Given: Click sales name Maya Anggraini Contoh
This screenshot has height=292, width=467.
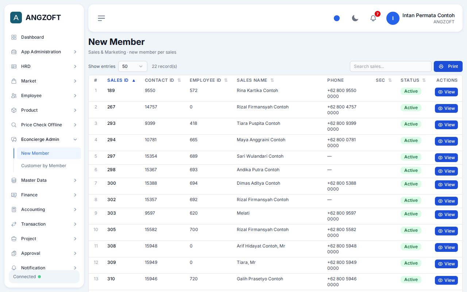Looking at the screenshot, I should click(x=261, y=140).
